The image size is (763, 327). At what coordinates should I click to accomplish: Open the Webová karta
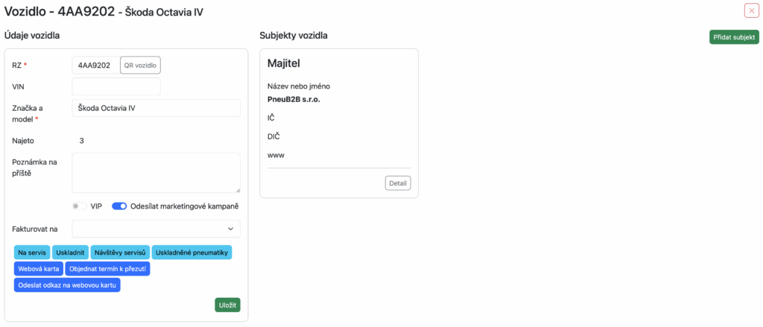coord(38,269)
